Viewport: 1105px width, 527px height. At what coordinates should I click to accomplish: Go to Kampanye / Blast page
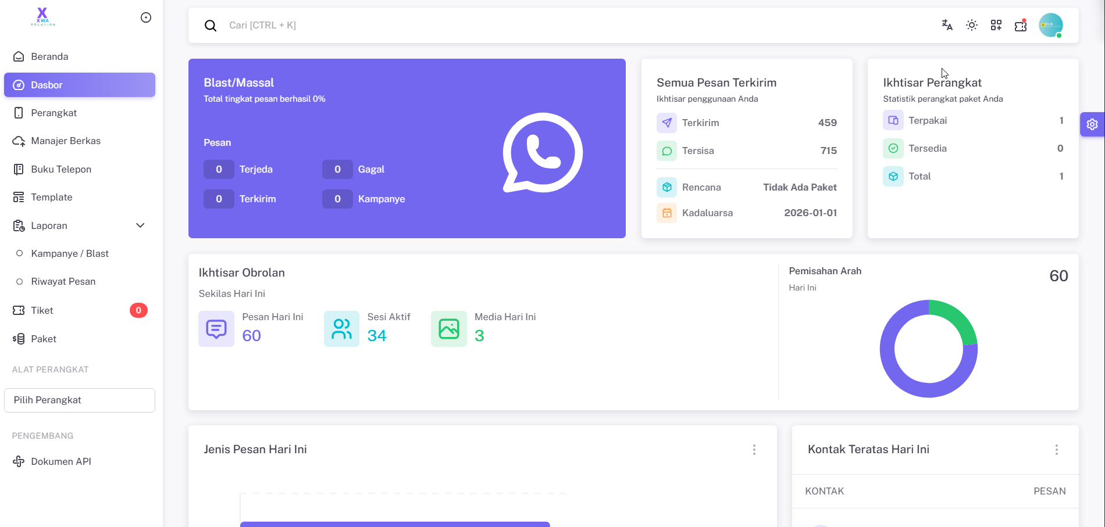(70, 253)
